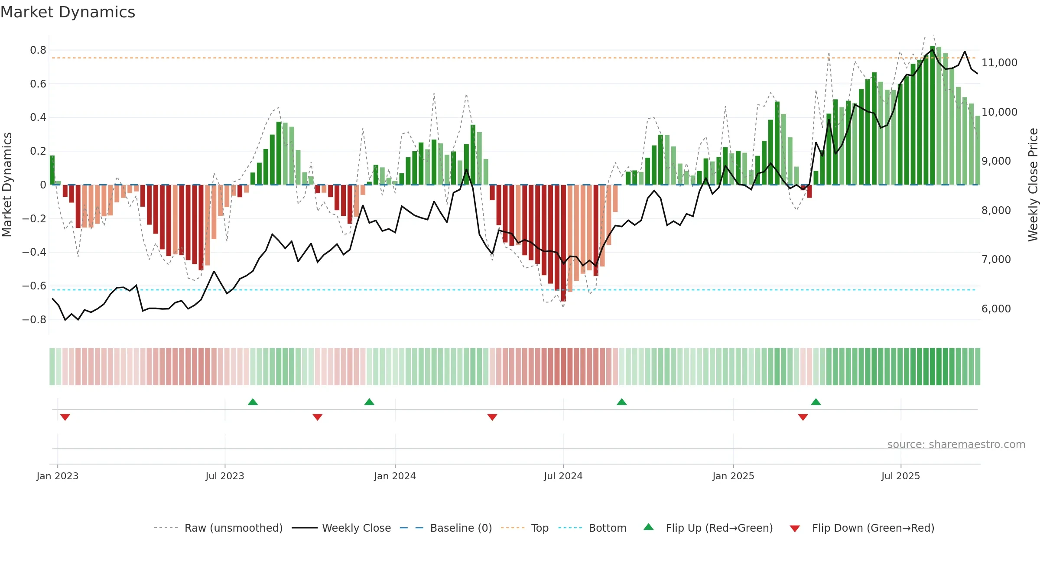Viewport: 1040px width, 585px height.
Task: Toggle the Flip Up (Red→Green) legend entry
Action: click(708, 528)
